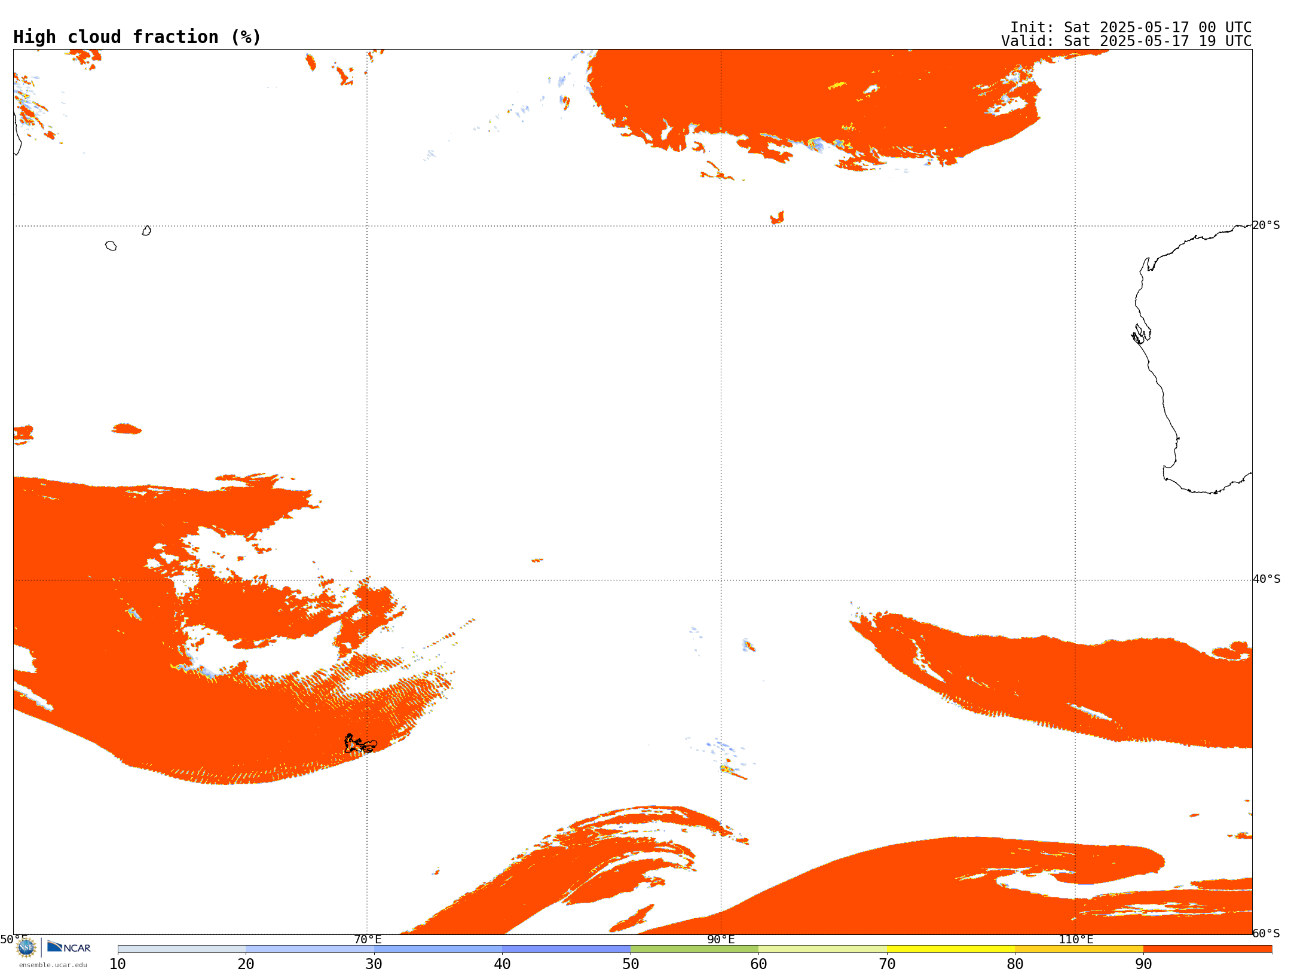Click the 40-50 periwinkle colorbar segment
The image size is (1291, 972).
point(566,949)
